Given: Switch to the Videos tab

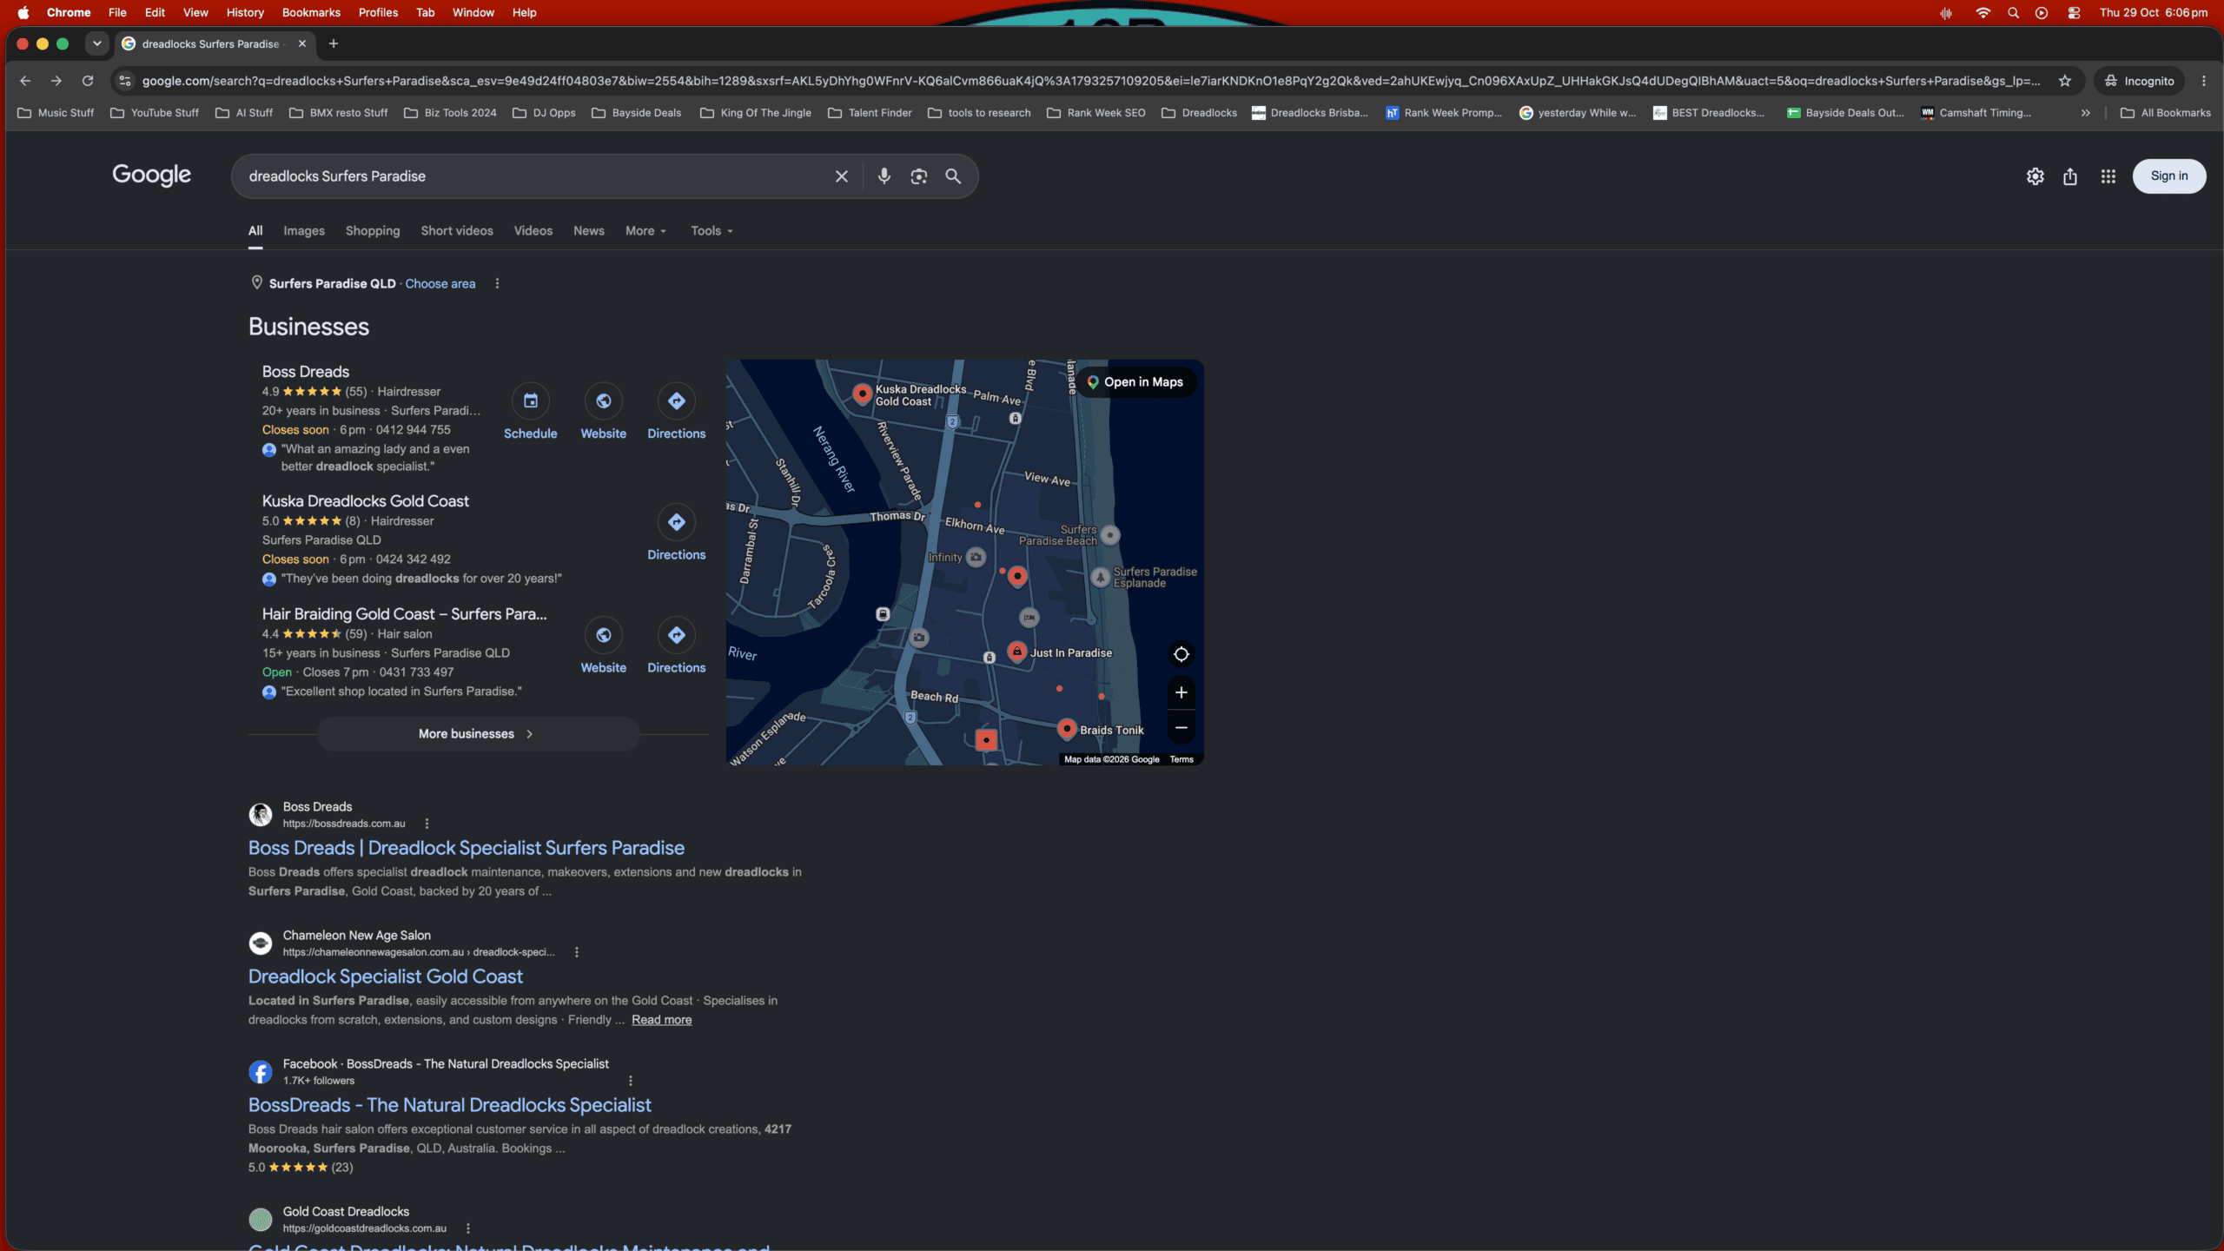Looking at the screenshot, I should (533, 231).
